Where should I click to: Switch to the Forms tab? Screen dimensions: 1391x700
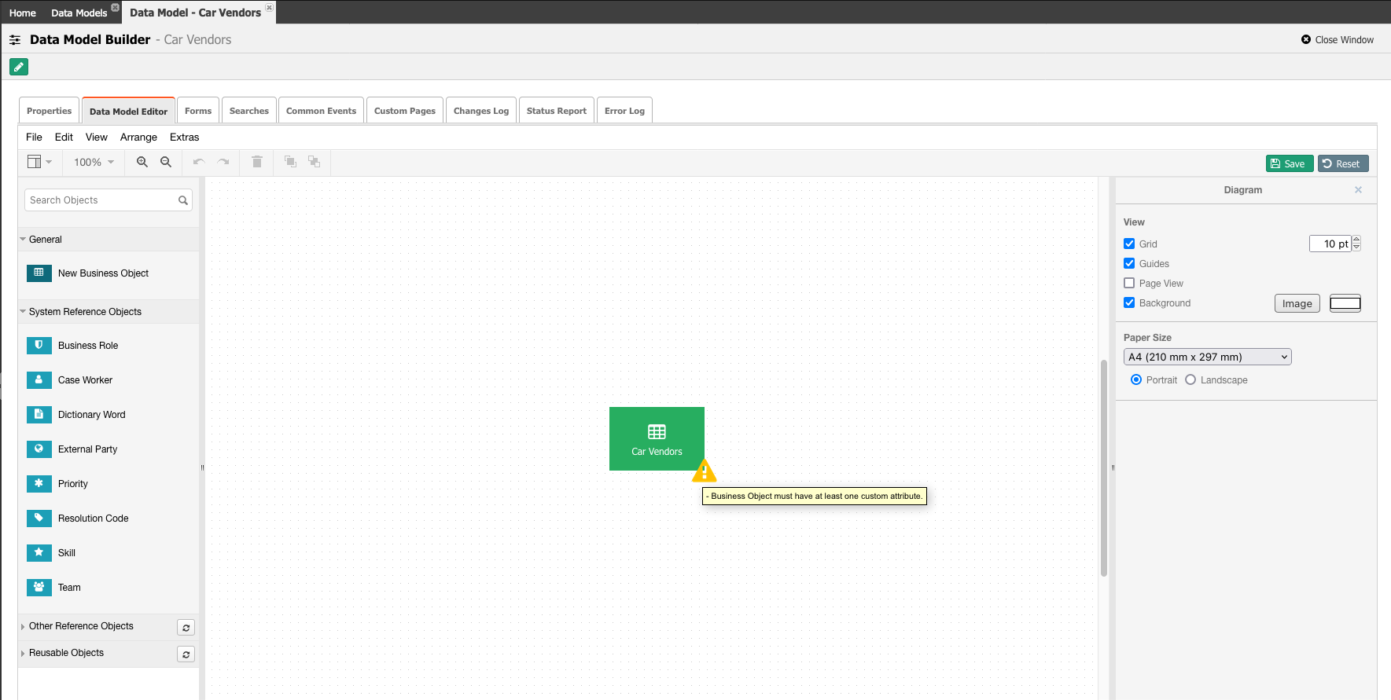198,111
